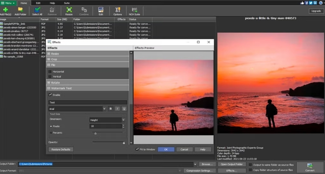325x174 pixels.
Task: Check Output to same folder as source
Action: tap(250, 165)
